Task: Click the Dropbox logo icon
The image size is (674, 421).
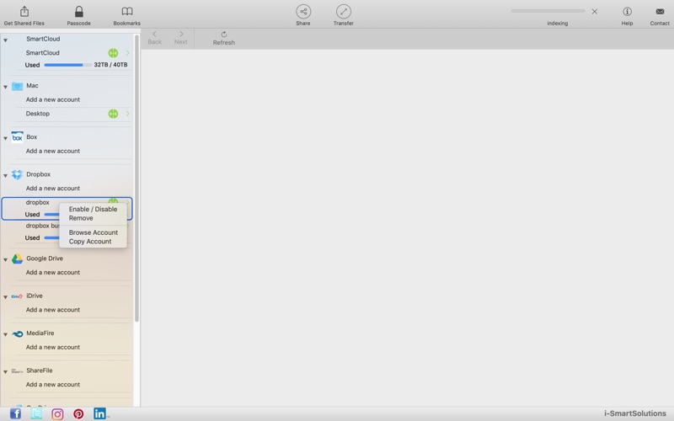Action: click(17, 174)
